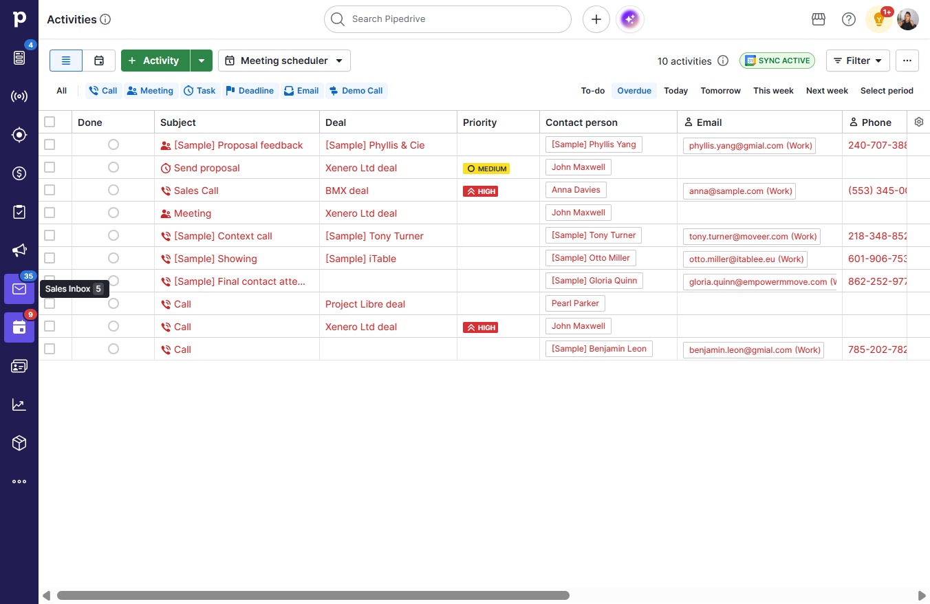
Task: Open the AI assistant sparkle button
Action: [x=630, y=19]
